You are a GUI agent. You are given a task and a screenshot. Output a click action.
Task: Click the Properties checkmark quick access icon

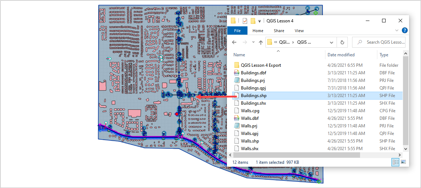tap(245, 21)
